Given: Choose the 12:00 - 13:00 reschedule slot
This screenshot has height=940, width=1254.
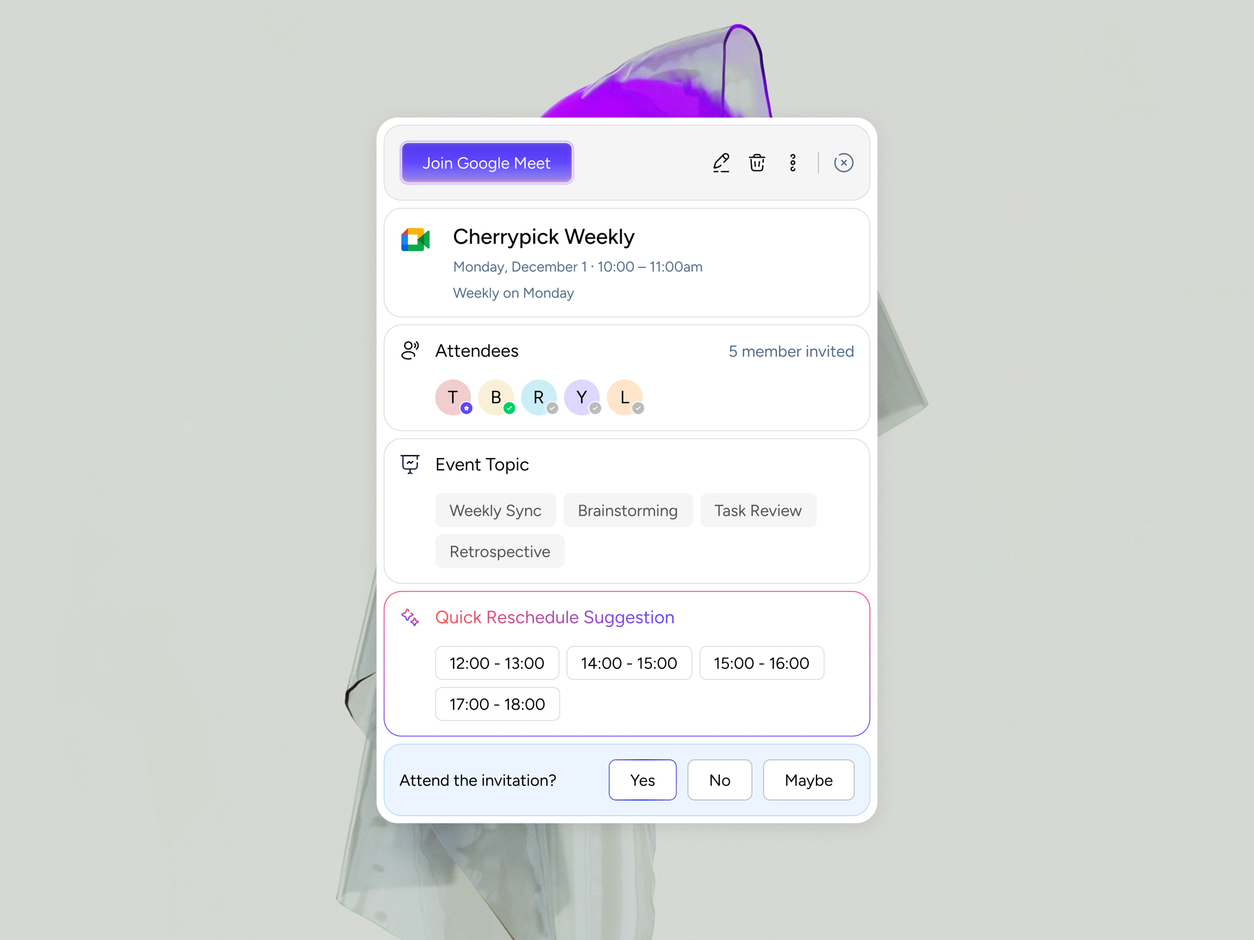Looking at the screenshot, I should 496,663.
